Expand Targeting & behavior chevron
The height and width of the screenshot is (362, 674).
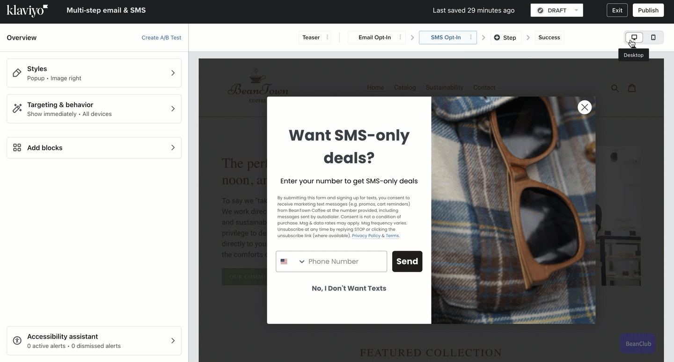click(173, 109)
